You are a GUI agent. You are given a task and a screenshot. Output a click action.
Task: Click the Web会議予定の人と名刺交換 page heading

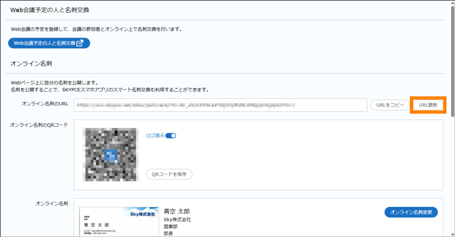[50, 10]
